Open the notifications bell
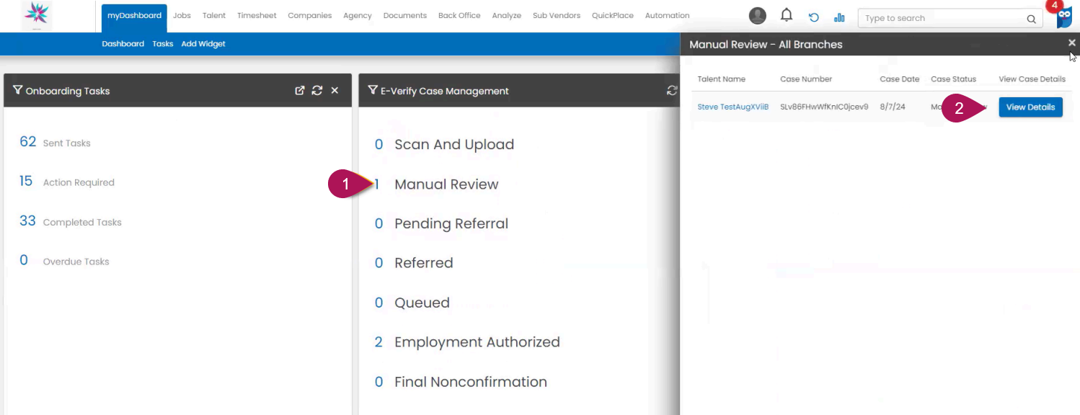Viewport: 1080px width, 415px height. click(787, 15)
